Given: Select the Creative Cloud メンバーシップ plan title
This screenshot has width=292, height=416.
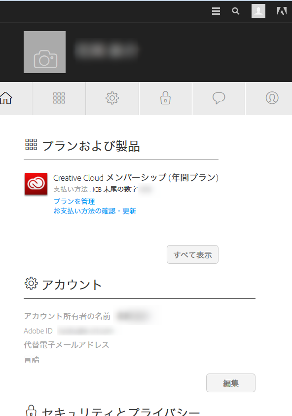Looking at the screenshot, I should [x=136, y=177].
